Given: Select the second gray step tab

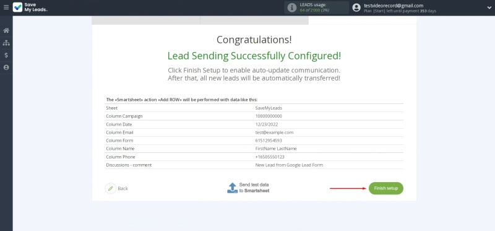Looking at the screenshot, I should 254,20.
